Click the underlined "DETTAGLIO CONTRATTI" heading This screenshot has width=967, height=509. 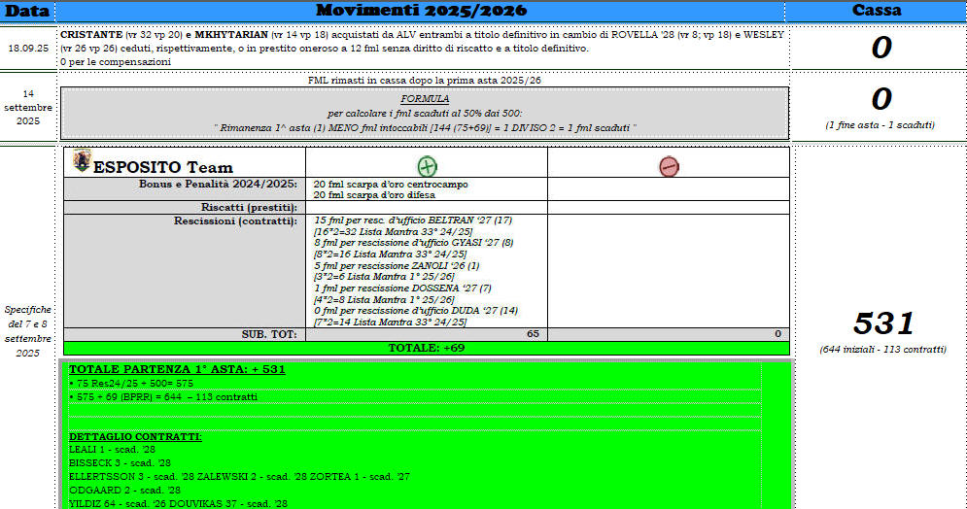click(x=135, y=437)
